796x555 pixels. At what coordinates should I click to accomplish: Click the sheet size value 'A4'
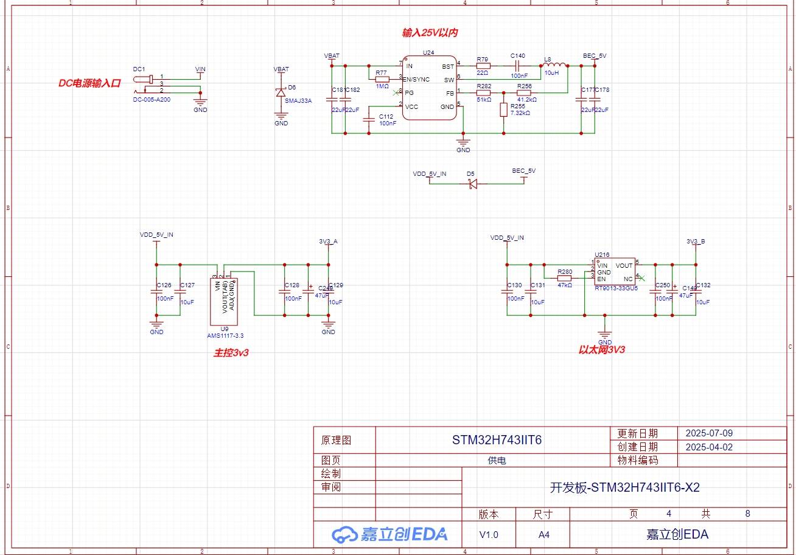click(543, 535)
